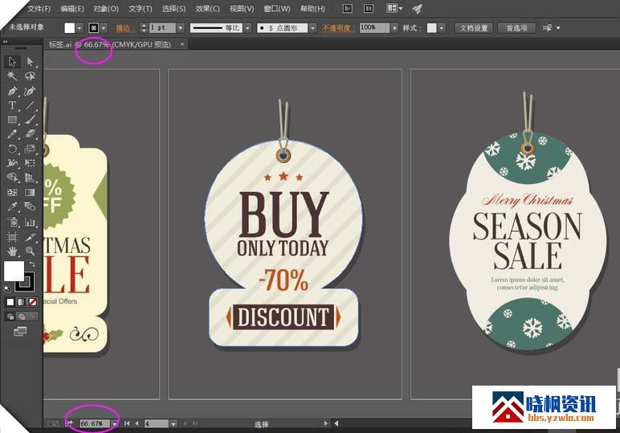Change screen mode icon at toolbar bottom

click(20, 331)
